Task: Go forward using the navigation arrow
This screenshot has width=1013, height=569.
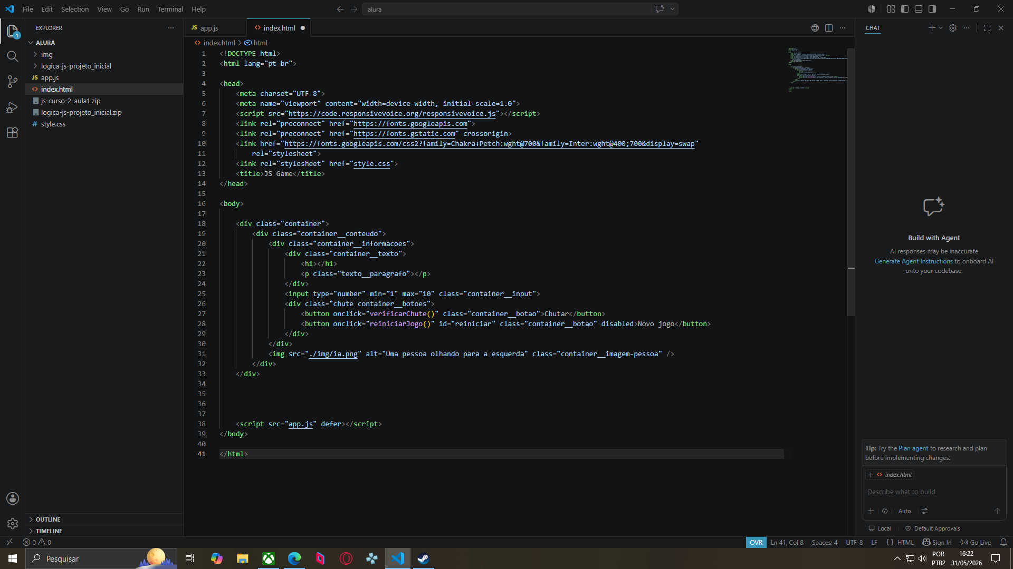Action: pos(354,9)
